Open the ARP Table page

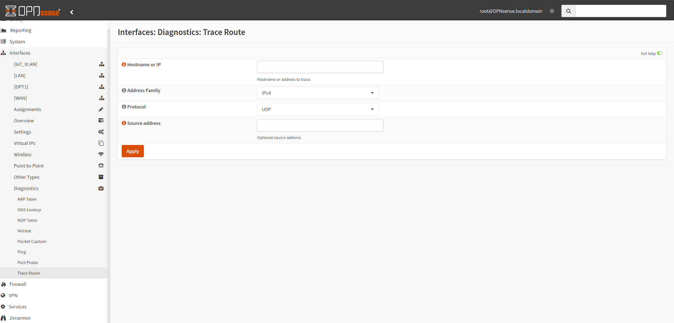click(27, 199)
